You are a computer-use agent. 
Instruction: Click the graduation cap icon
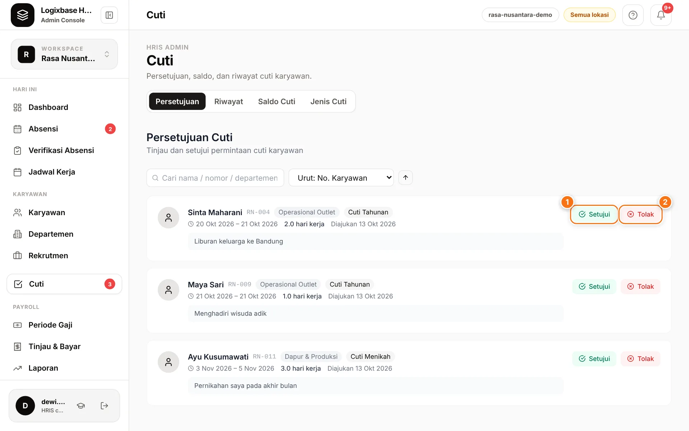pyautogui.click(x=81, y=405)
